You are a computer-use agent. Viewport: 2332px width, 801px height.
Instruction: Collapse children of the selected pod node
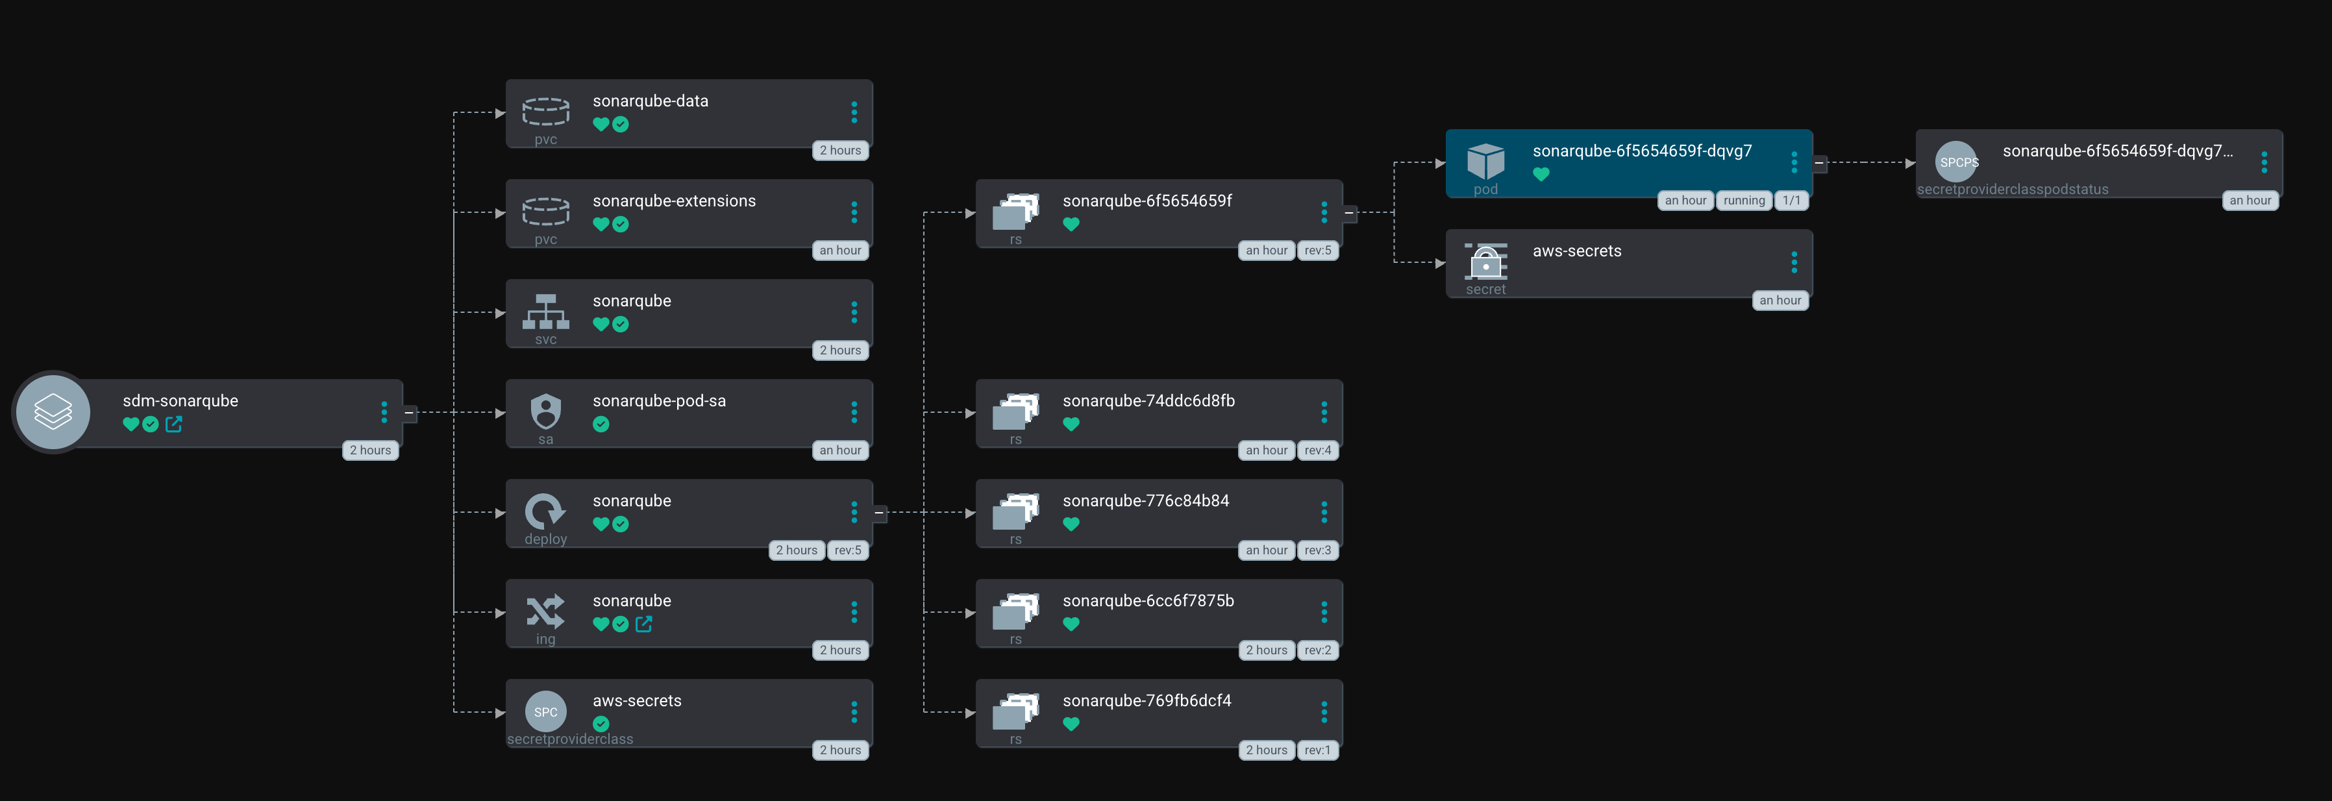click(x=1818, y=163)
